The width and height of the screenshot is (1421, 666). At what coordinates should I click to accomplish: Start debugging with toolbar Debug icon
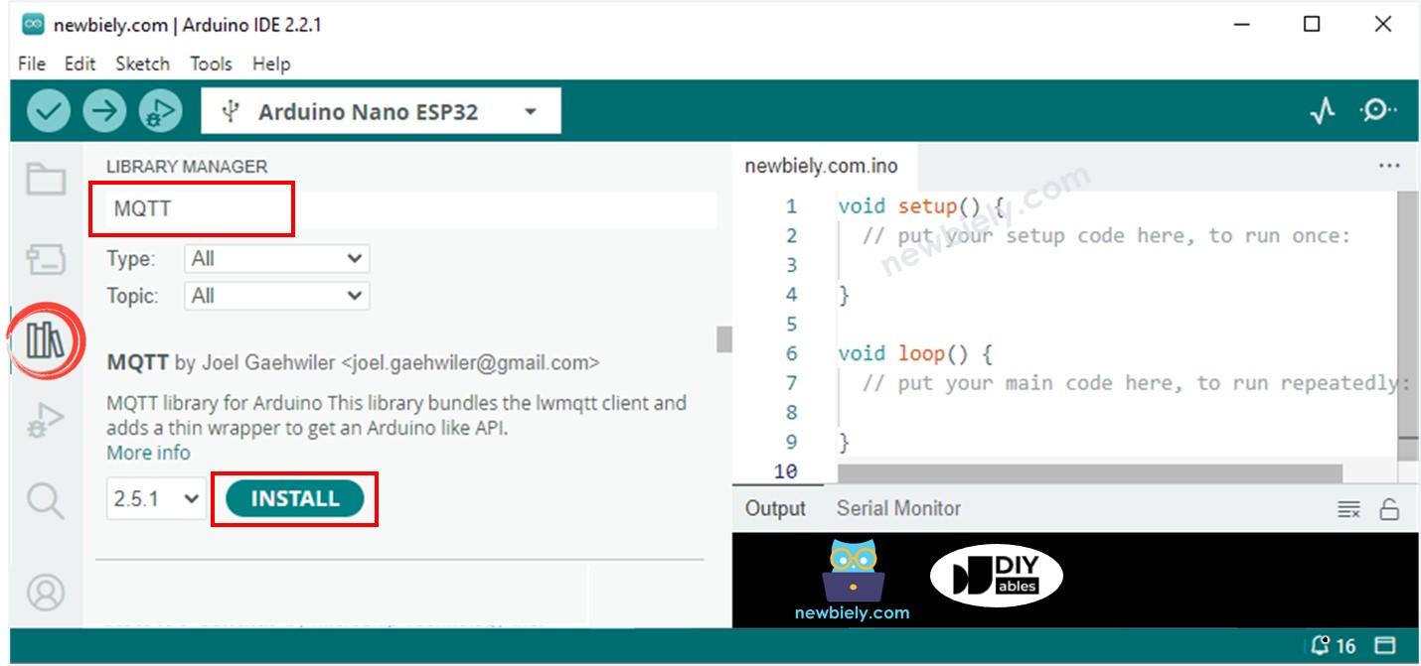161,111
